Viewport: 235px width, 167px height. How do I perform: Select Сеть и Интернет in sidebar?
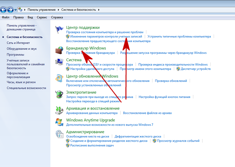pyautogui.click(x=18, y=43)
